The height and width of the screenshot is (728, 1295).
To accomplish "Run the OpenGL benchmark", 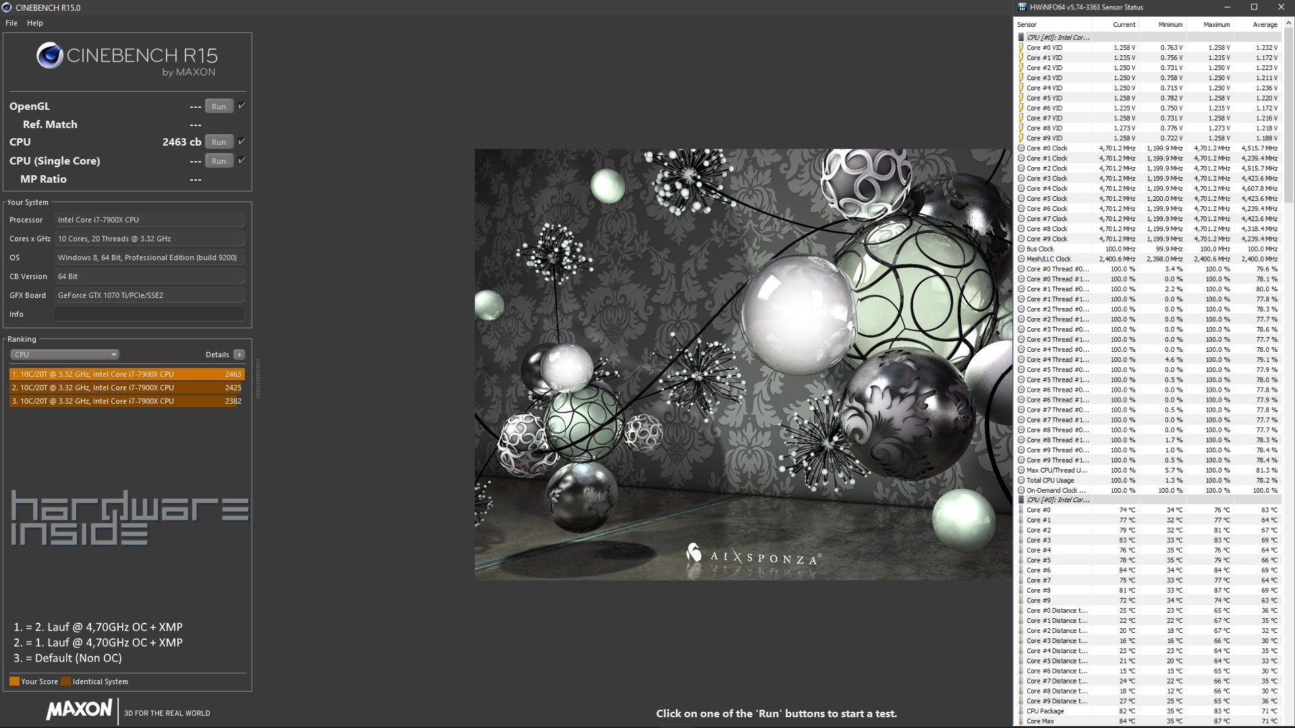I will pyautogui.click(x=219, y=107).
